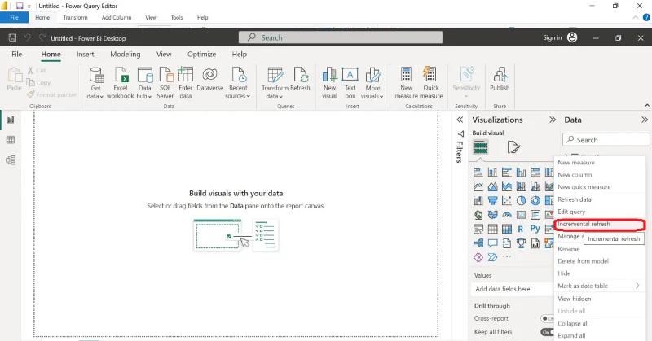This screenshot has width=652, height=341.
Task: Switch to Model view in sidebar
Action: click(x=11, y=160)
